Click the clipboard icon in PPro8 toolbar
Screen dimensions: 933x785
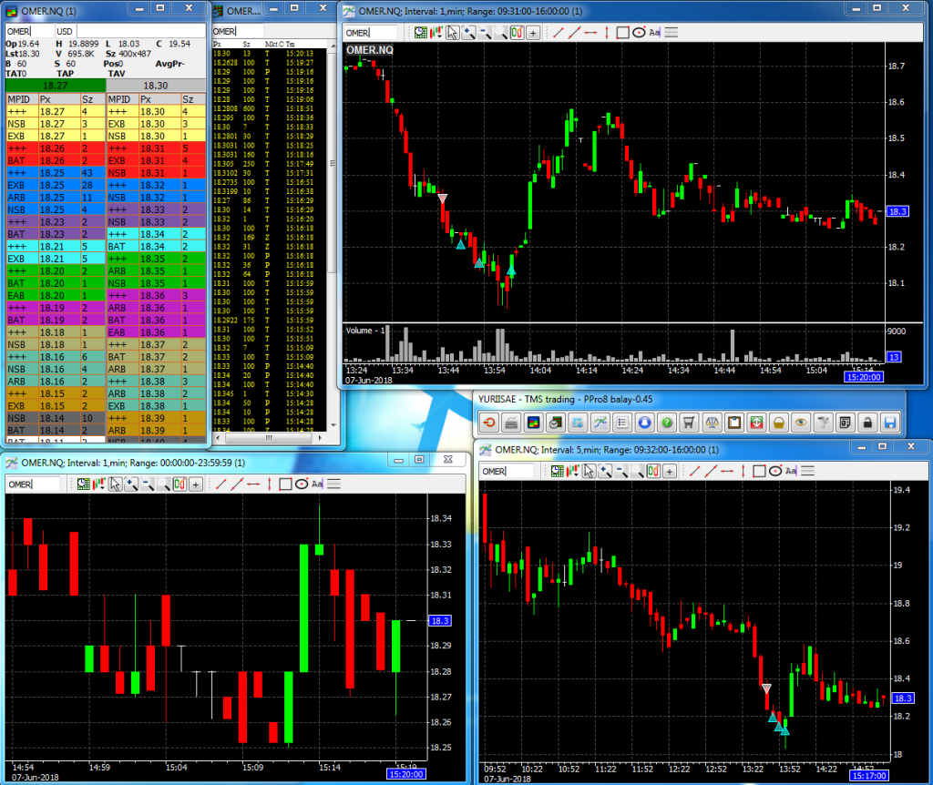(x=733, y=423)
